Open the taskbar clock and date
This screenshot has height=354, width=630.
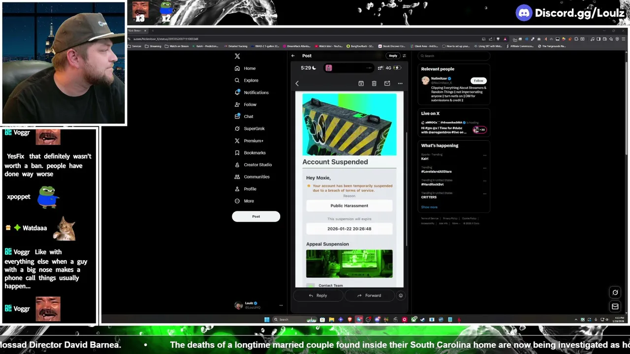(618, 320)
